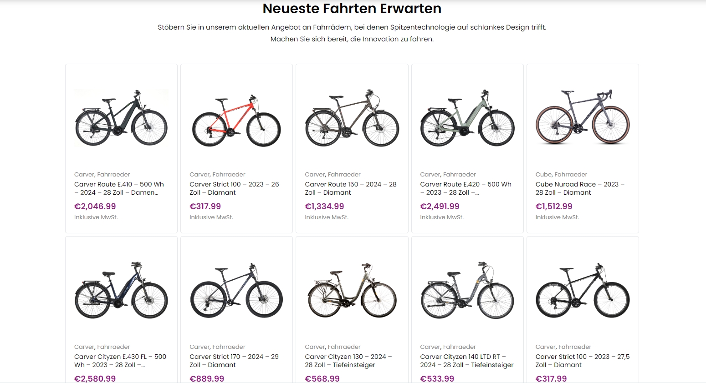The height and width of the screenshot is (383, 706).
Task: View the Carver Cityzen 140 LTD RT image
Action: tap(467, 290)
